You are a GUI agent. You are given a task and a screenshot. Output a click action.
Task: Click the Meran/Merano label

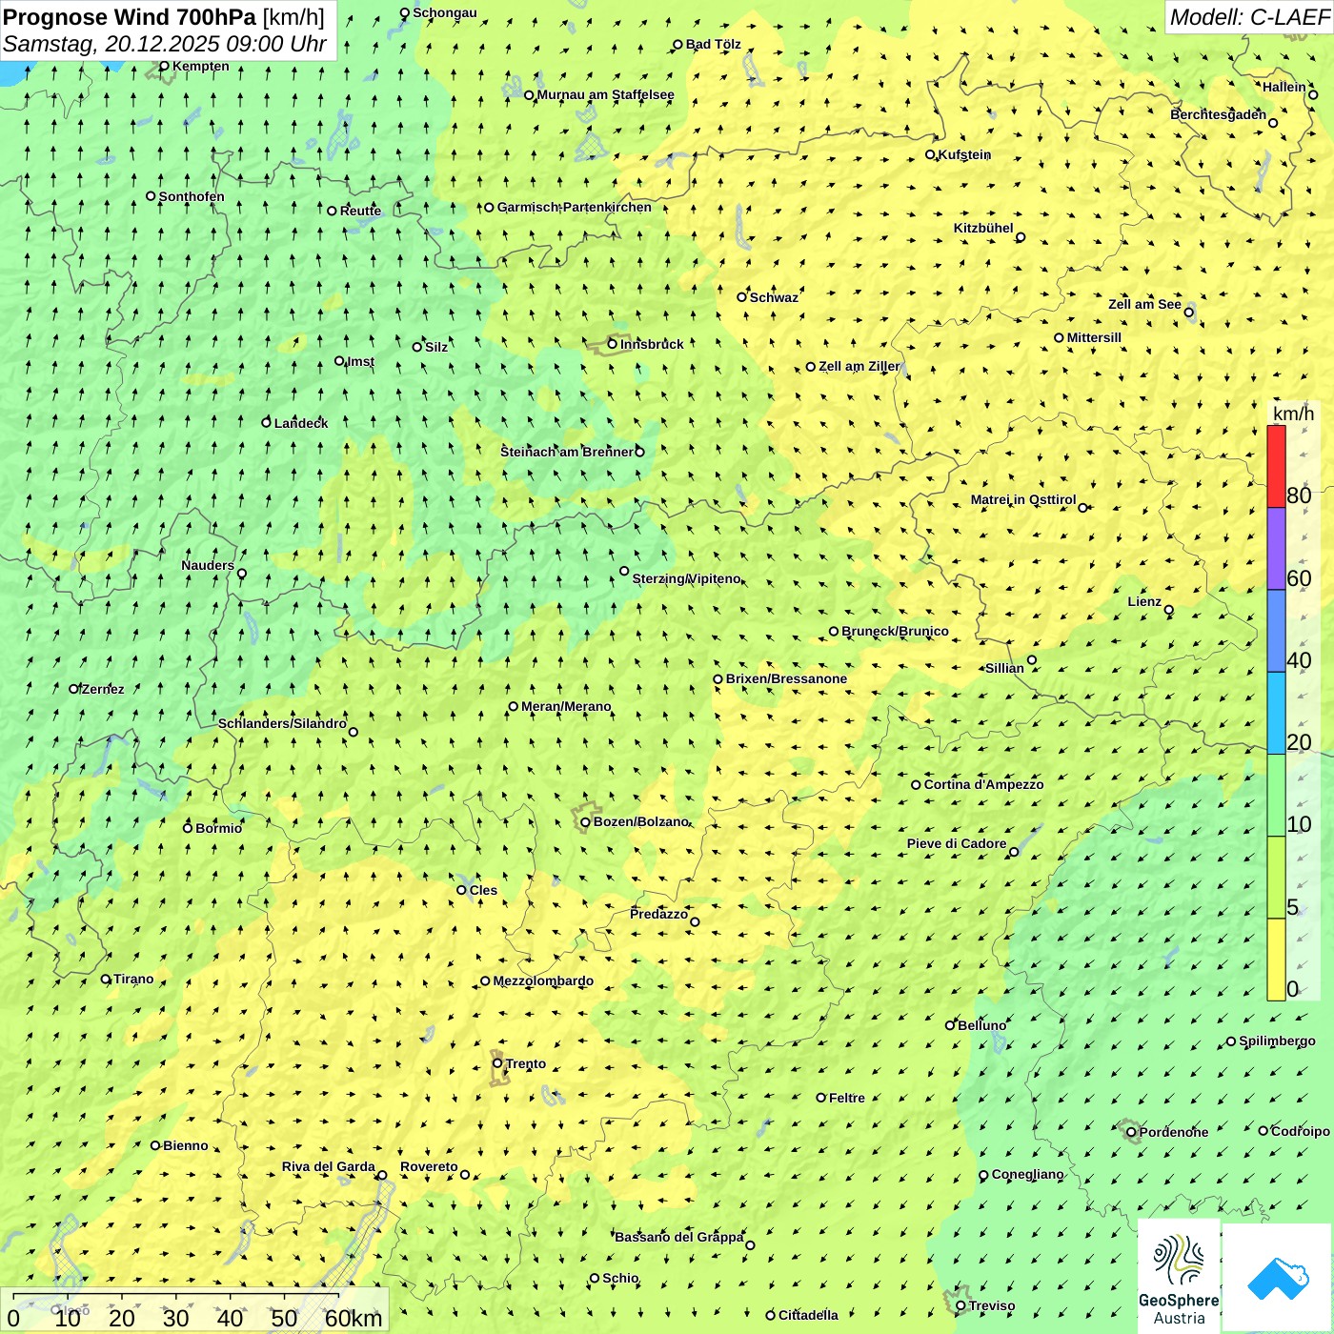566,706
